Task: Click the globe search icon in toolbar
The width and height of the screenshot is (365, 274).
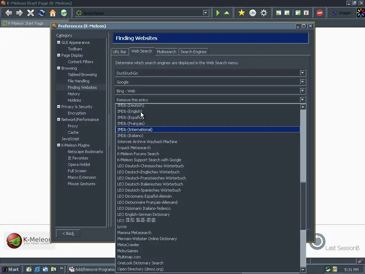Action: click(x=64, y=13)
